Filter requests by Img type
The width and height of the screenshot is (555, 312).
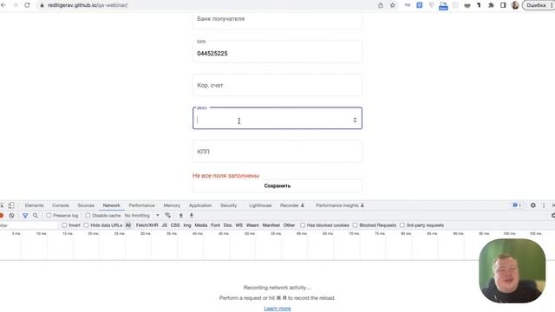(187, 225)
